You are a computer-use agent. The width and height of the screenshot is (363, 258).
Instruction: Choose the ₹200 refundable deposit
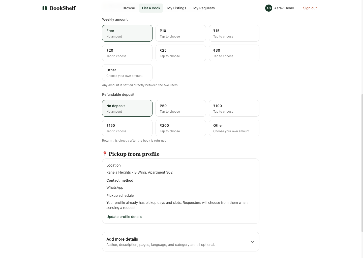180,128
